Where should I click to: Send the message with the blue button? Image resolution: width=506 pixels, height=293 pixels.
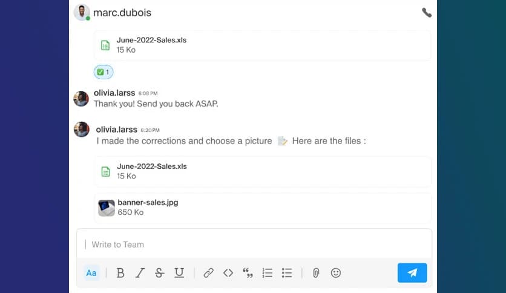pyautogui.click(x=412, y=273)
